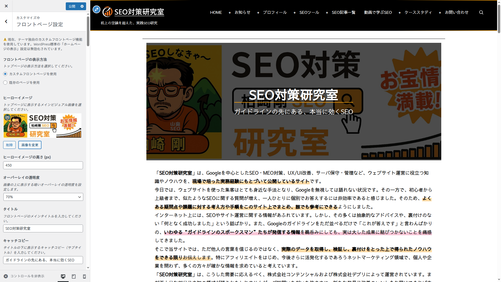
Task: Go back using the left chevron arrow
Action: point(6,21)
